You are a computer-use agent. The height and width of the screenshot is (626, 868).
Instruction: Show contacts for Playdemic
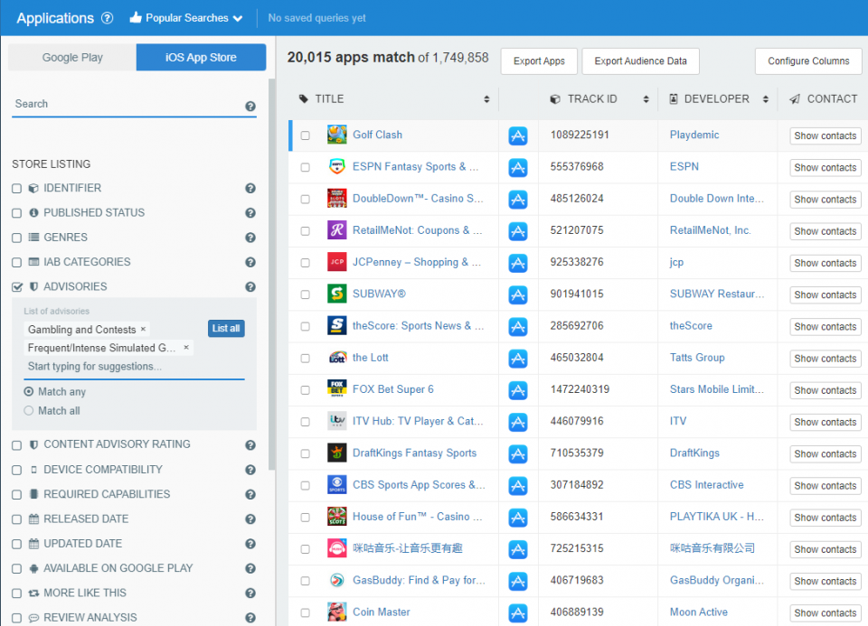825,136
